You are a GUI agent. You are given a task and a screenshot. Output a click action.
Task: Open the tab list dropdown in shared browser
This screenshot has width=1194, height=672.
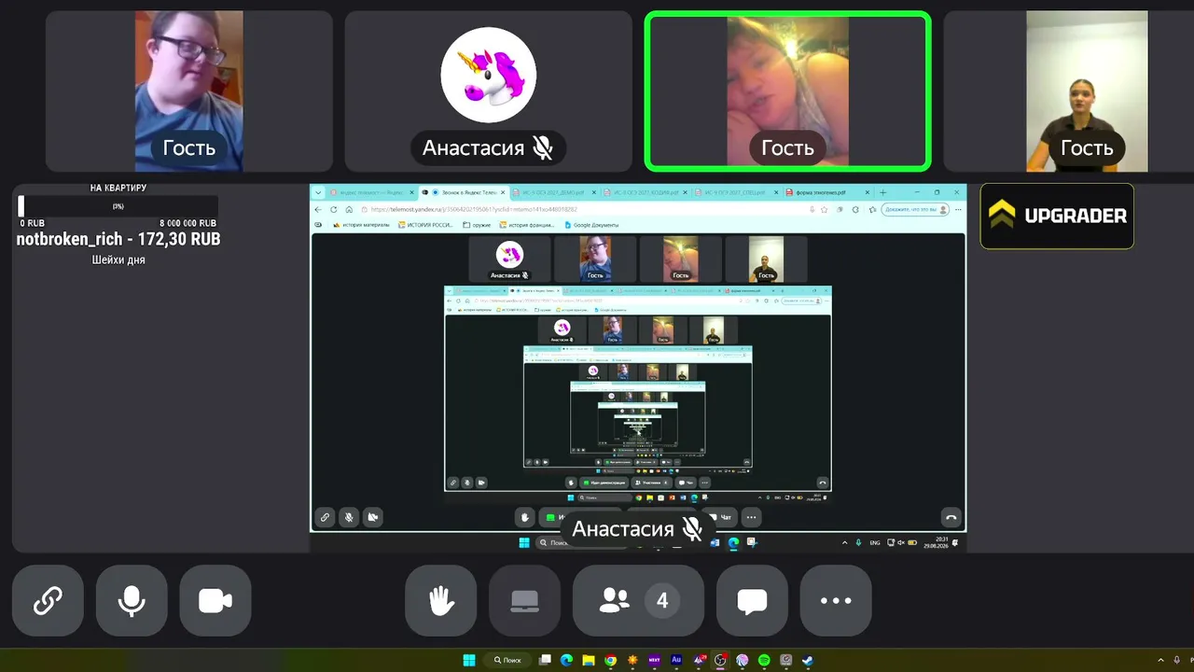[x=318, y=192]
